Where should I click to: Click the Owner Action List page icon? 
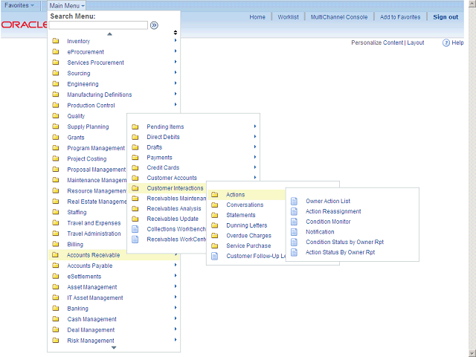tap(294, 201)
